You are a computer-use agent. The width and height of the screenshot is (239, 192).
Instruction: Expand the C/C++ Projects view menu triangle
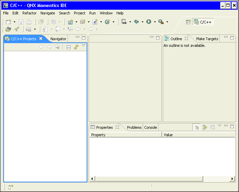[x=84, y=45]
